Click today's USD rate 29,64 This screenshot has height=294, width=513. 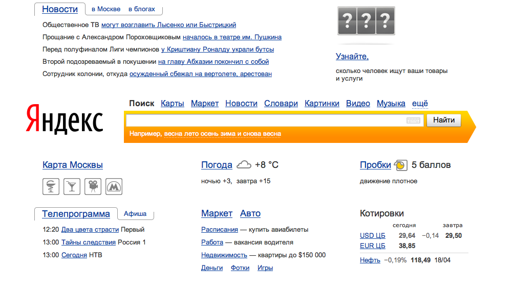coord(407,236)
